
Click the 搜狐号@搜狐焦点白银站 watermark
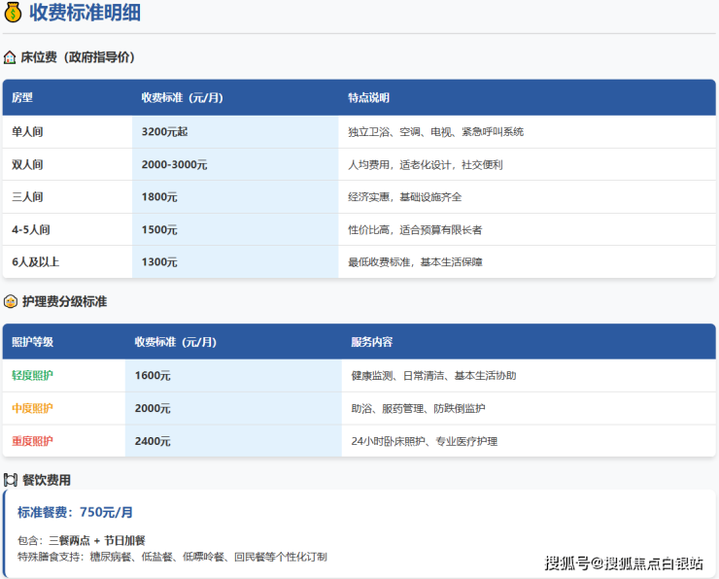[x=623, y=562]
